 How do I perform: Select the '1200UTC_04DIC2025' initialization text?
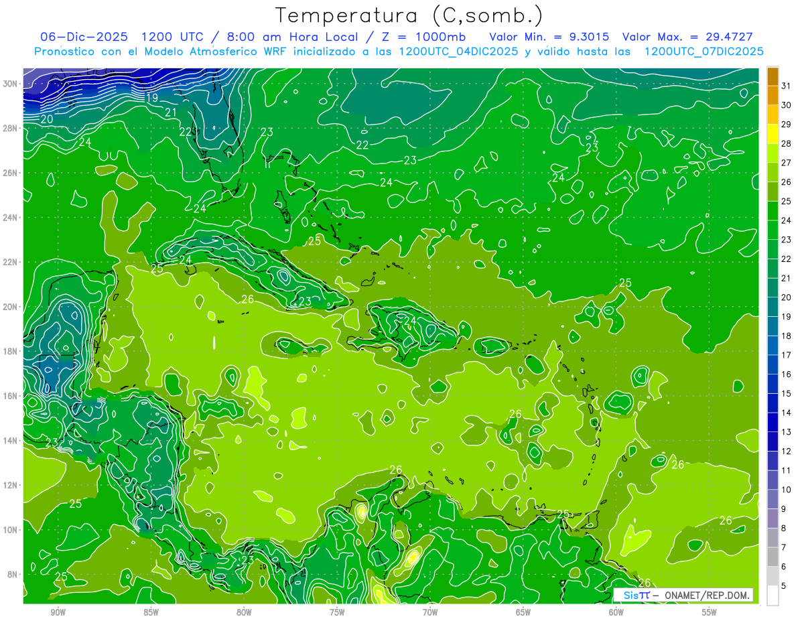pos(458,52)
